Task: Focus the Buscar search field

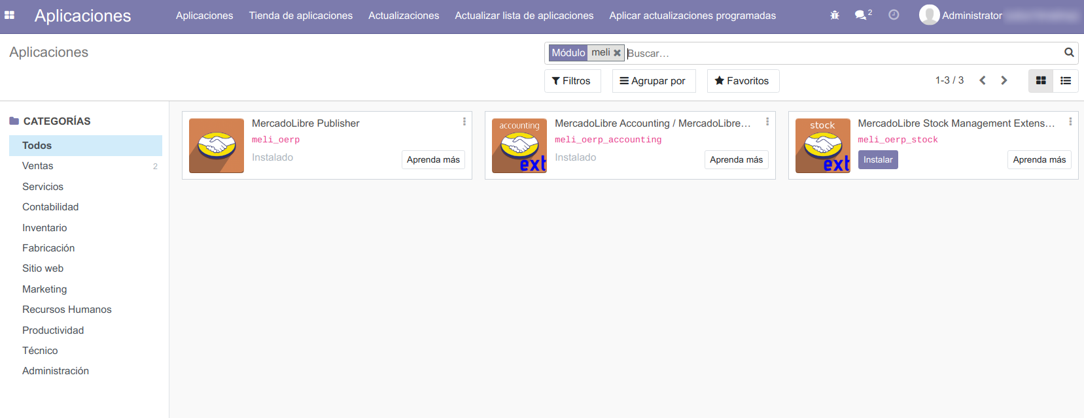Action: (x=844, y=53)
